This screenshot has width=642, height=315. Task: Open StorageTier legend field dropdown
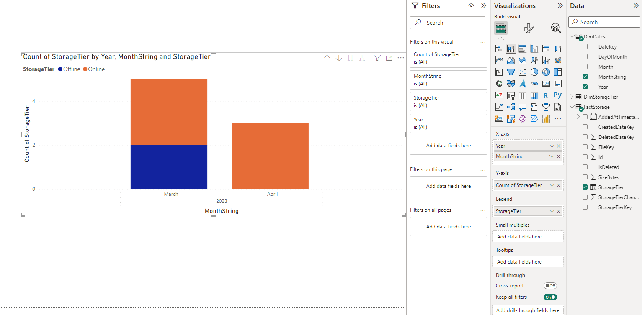point(552,211)
